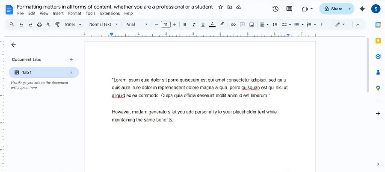Open the Tools menu
Screen dimensions: 385x172
pos(91,14)
